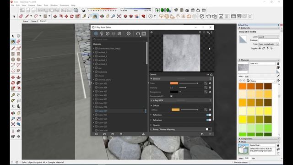Screen dimensions: 293x165
Task: Collapse the Emissive section
Action: click(151, 79)
